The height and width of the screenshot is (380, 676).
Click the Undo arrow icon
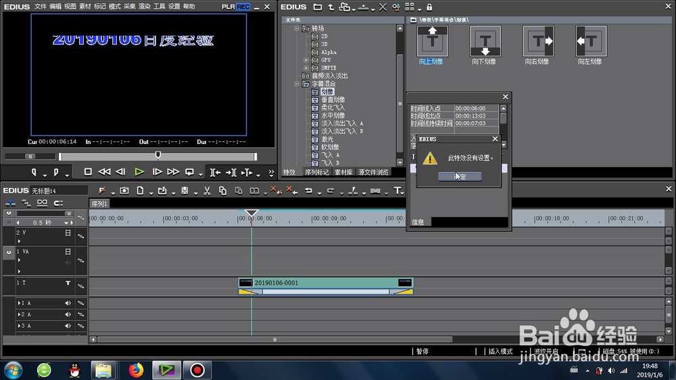click(309, 191)
